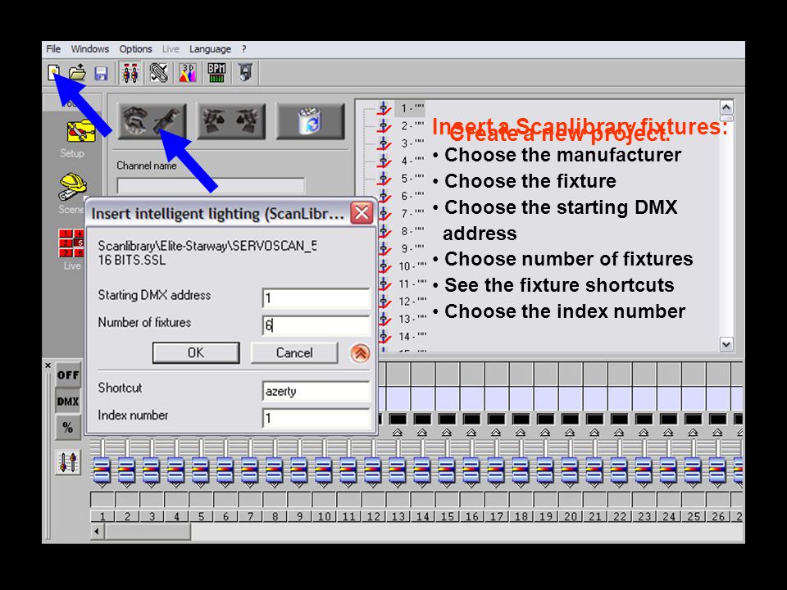Click the channel 1 fader knob
The height and width of the screenshot is (590, 787).
click(102, 470)
